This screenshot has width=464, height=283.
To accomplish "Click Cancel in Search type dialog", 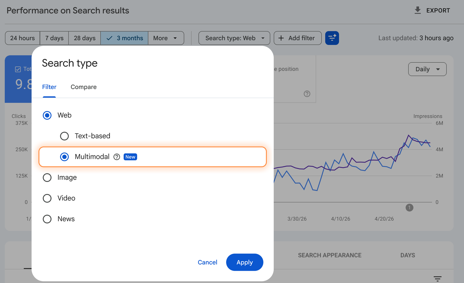I will (207, 262).
